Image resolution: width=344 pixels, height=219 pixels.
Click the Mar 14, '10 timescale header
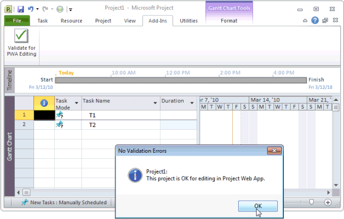click(x=278, y=100)
